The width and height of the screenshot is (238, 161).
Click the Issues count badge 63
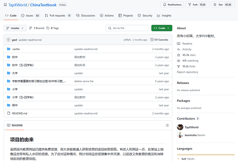tap(37, 16)
